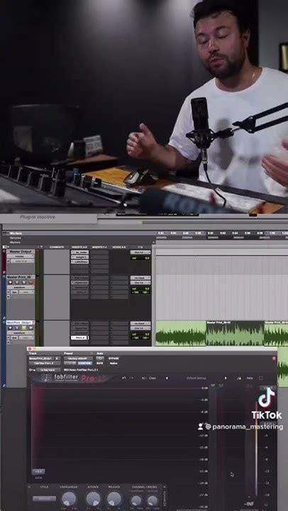Screen dimensions: 288x511
Task: Open Master Output volume view selector
Action: (20, 256)
